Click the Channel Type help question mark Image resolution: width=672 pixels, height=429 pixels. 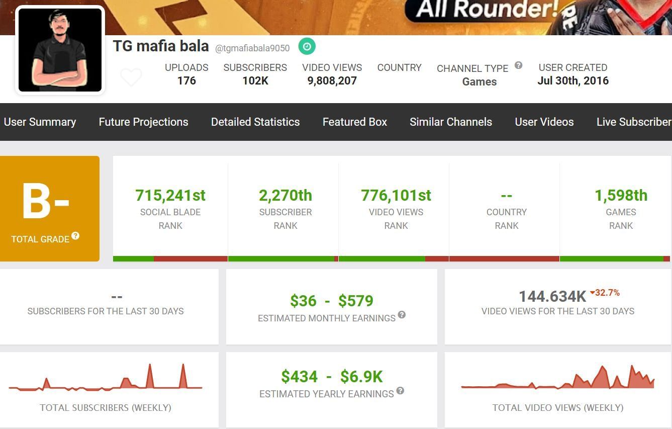click(x=518, y=65)
